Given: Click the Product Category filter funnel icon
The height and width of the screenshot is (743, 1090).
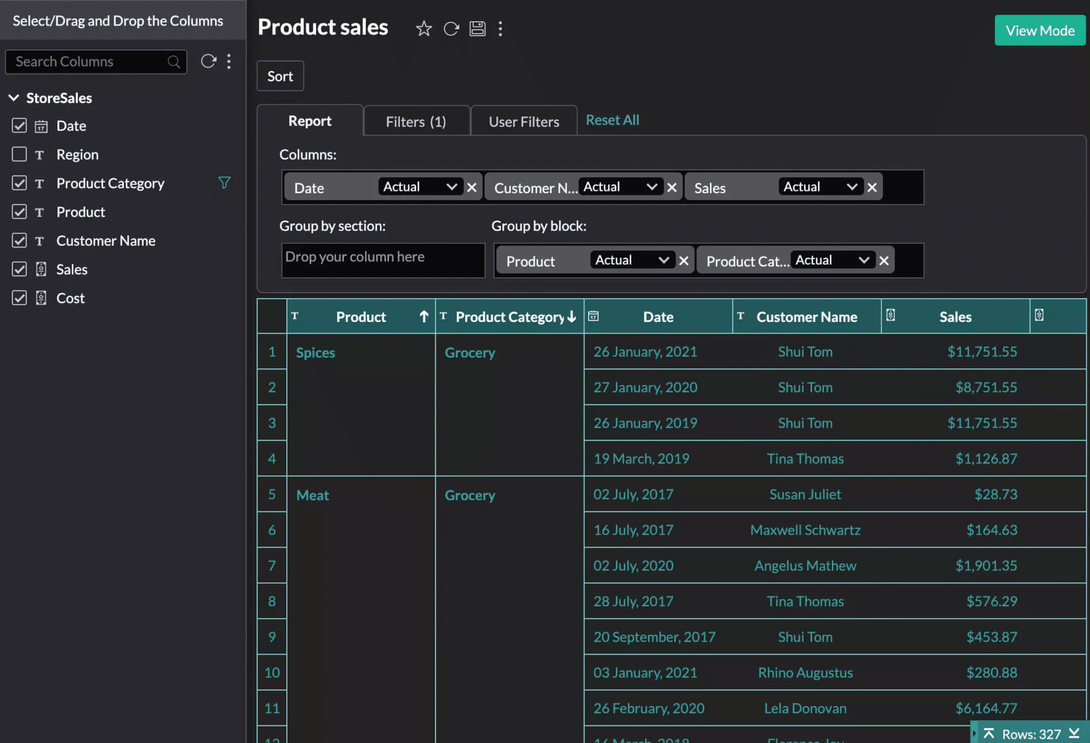Looking at the screenshot, I should (224, 183).
